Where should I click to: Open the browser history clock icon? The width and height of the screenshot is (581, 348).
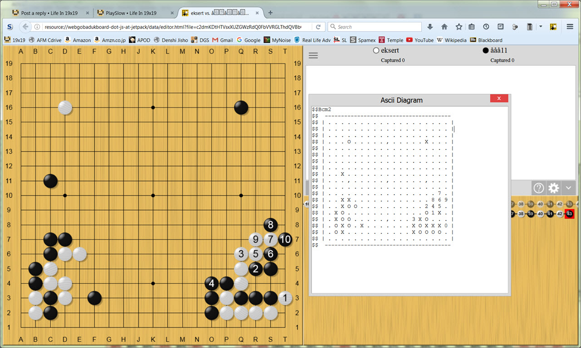point(486,27)
